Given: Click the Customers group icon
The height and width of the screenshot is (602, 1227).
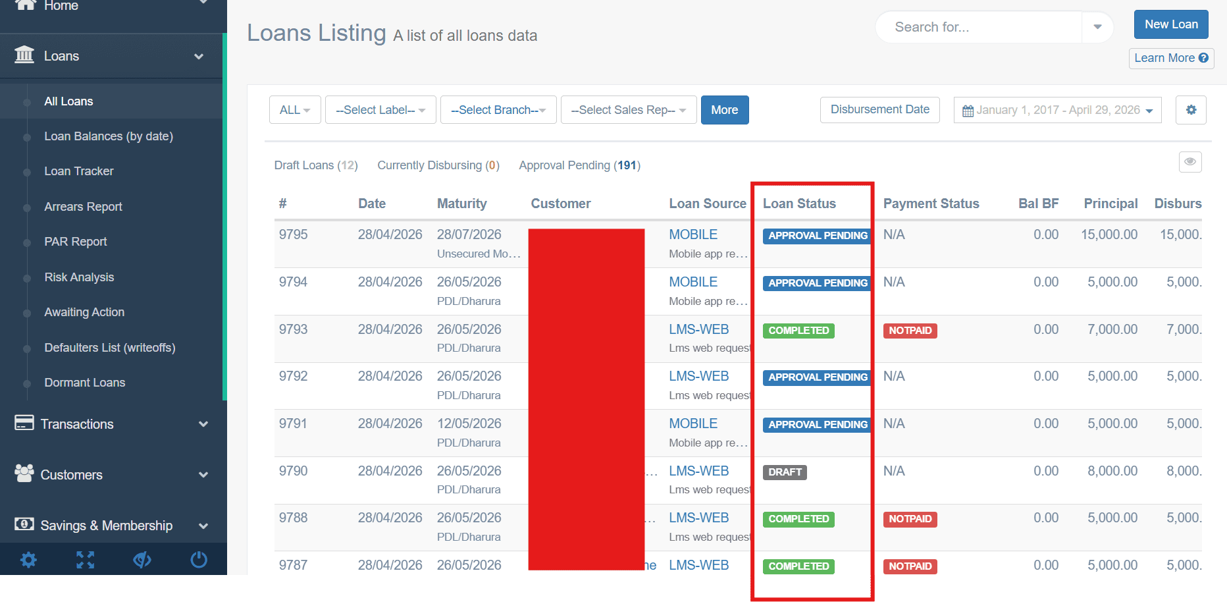Looking at the screenshot, I should pos(24,474).
